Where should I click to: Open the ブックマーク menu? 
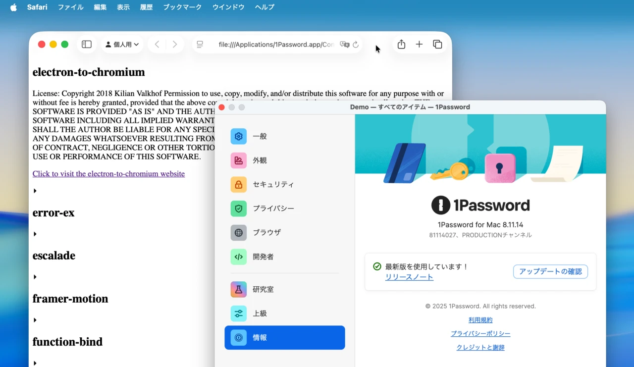(182, 7)
